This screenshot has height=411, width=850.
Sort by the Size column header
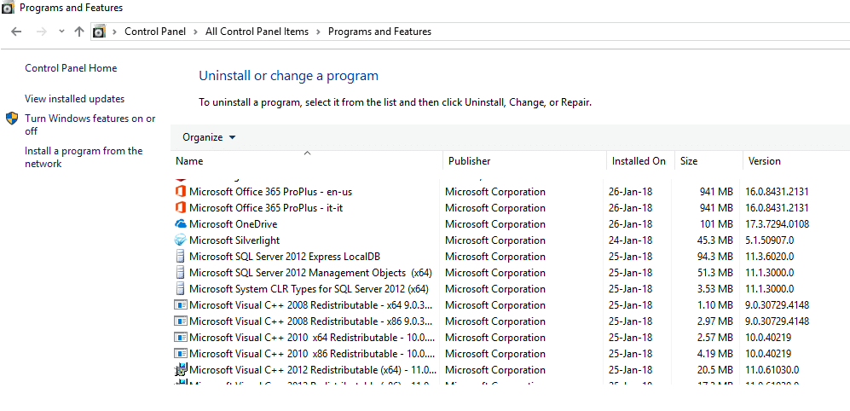click(708, 161)
